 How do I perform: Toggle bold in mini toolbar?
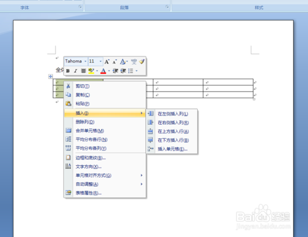pos(68,71)
